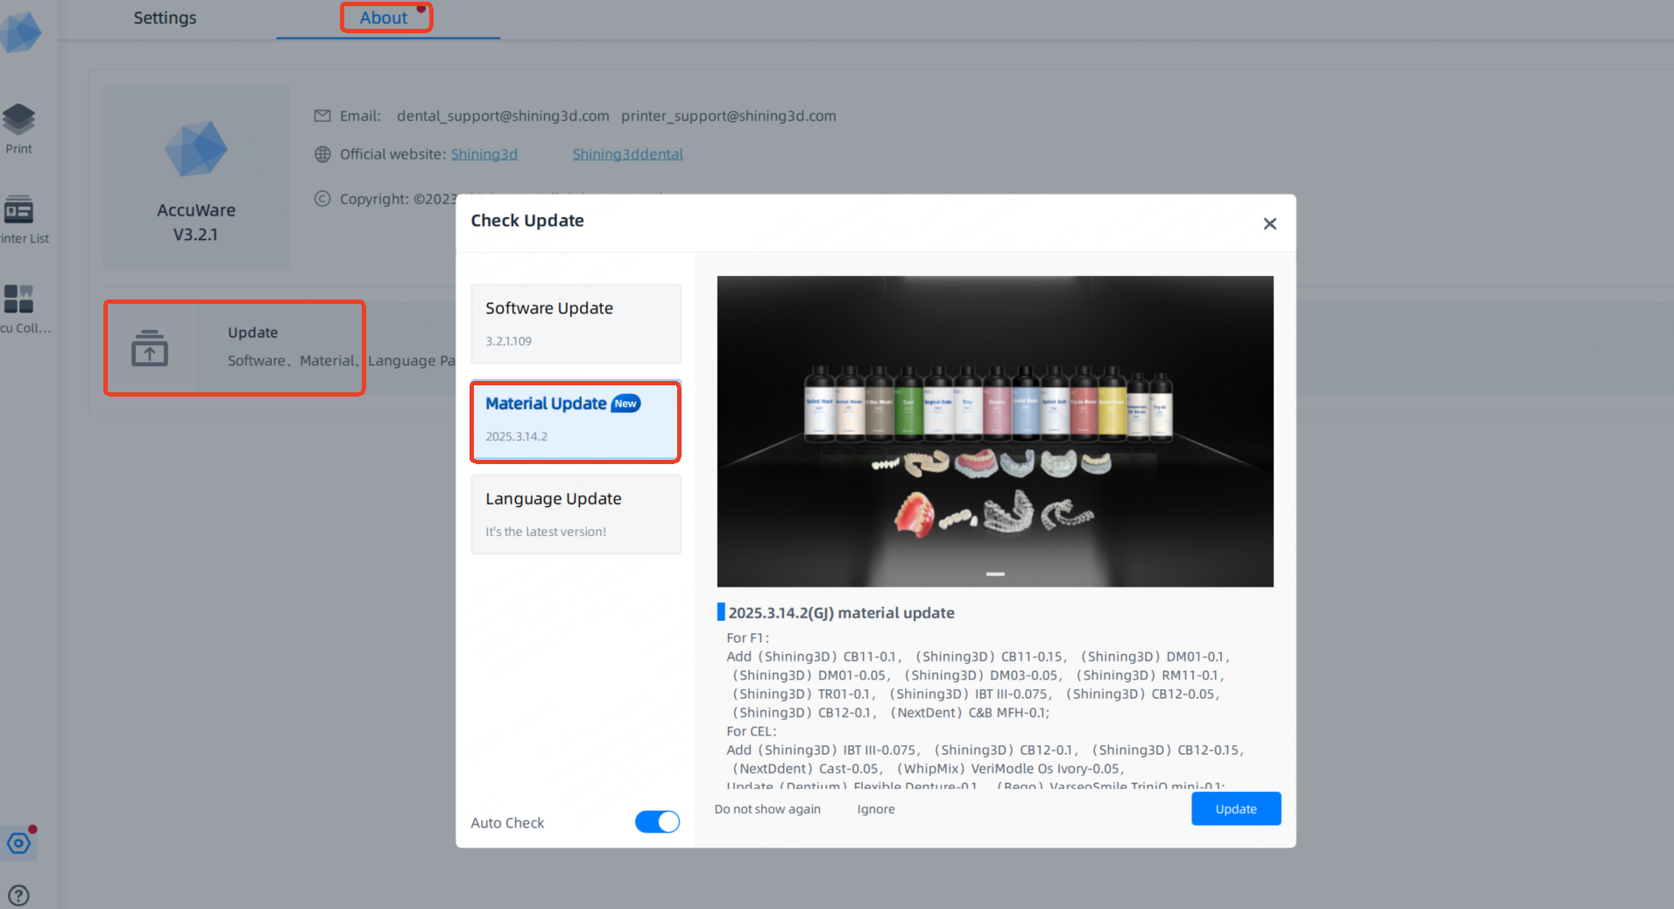Viewport: 1674px width, 909px height.
Task: Toggle the Auto Check switch
Action: [x=657, y=821]
